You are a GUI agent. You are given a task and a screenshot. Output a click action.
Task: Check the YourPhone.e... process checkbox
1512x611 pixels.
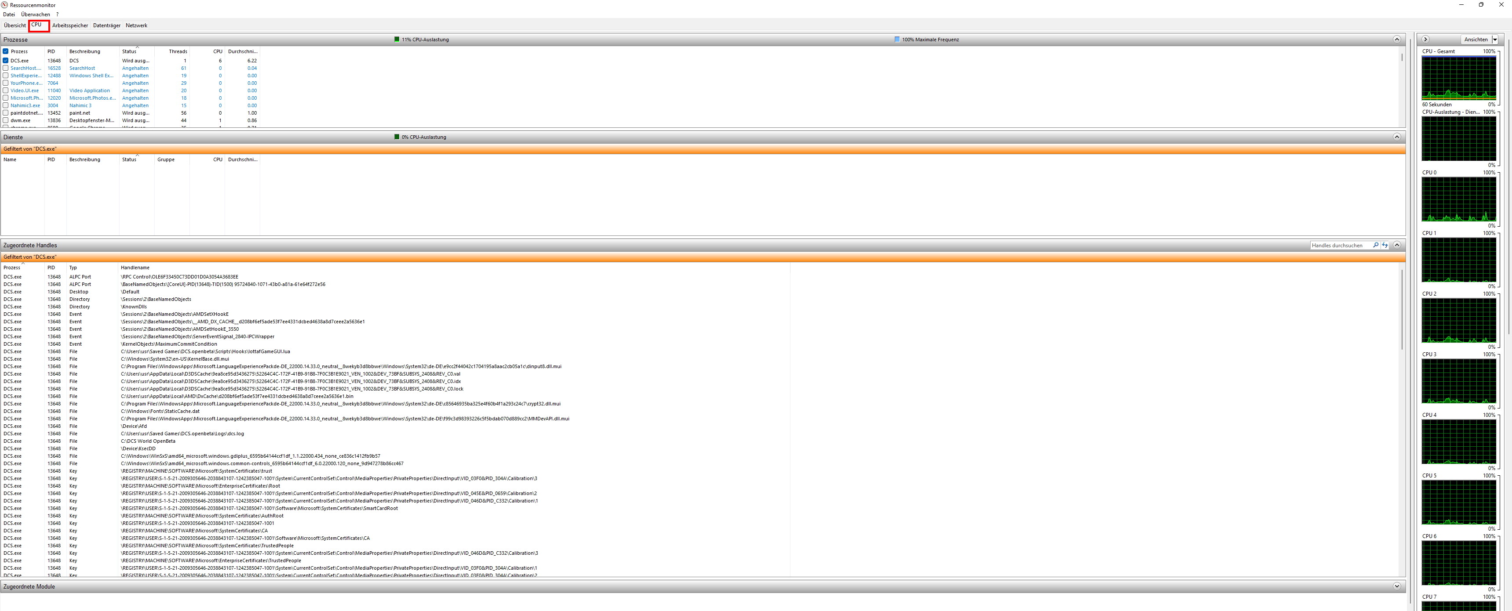tap(6, 83)
